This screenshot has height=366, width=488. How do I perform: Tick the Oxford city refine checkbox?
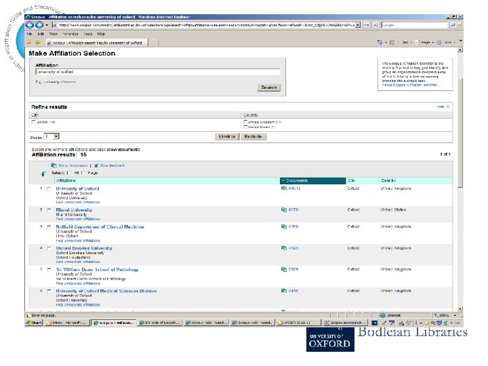click(34, 122)
